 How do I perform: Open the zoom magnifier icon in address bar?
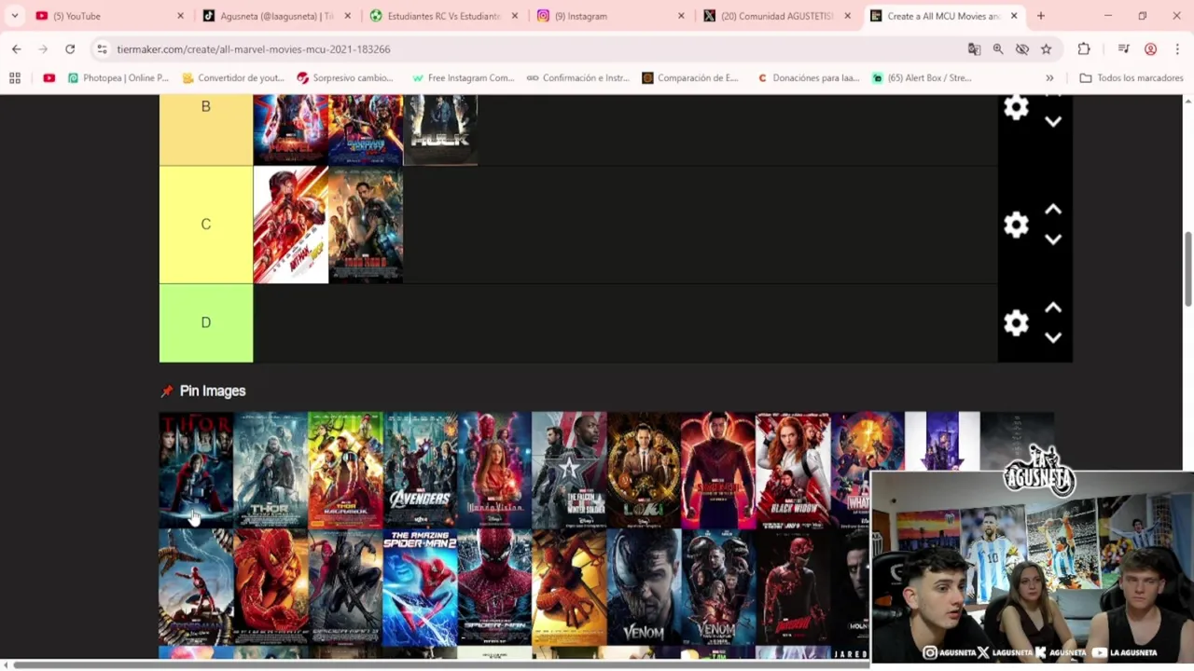click(998, 48)
